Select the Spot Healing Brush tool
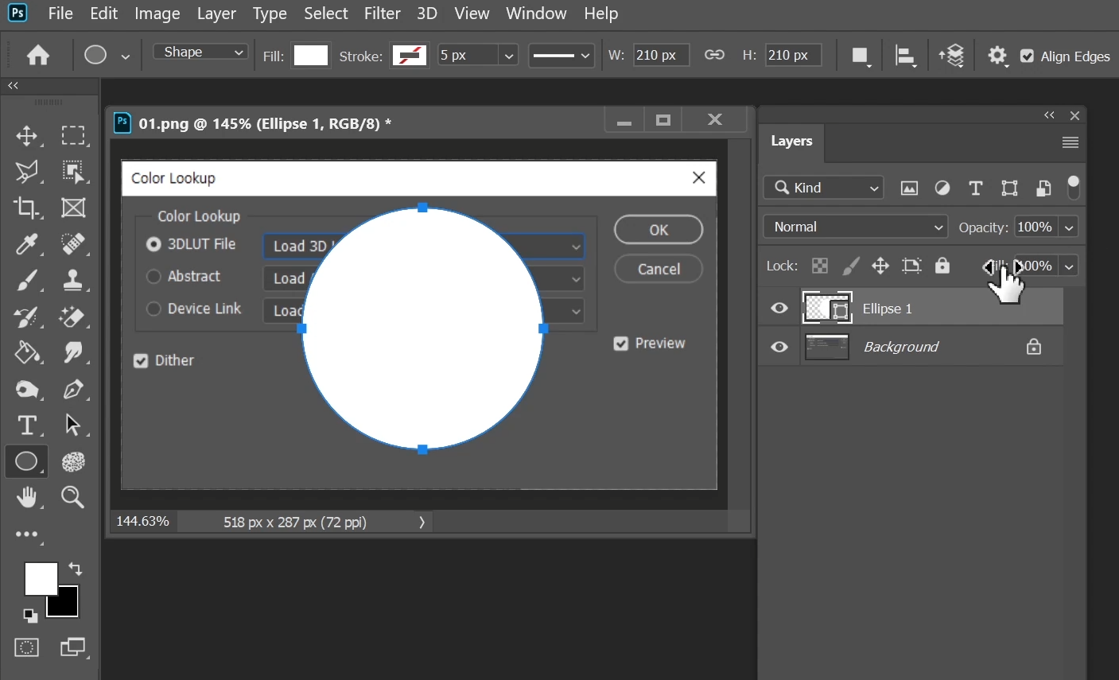The image size is (1119, 680). [x=73, y=244]
